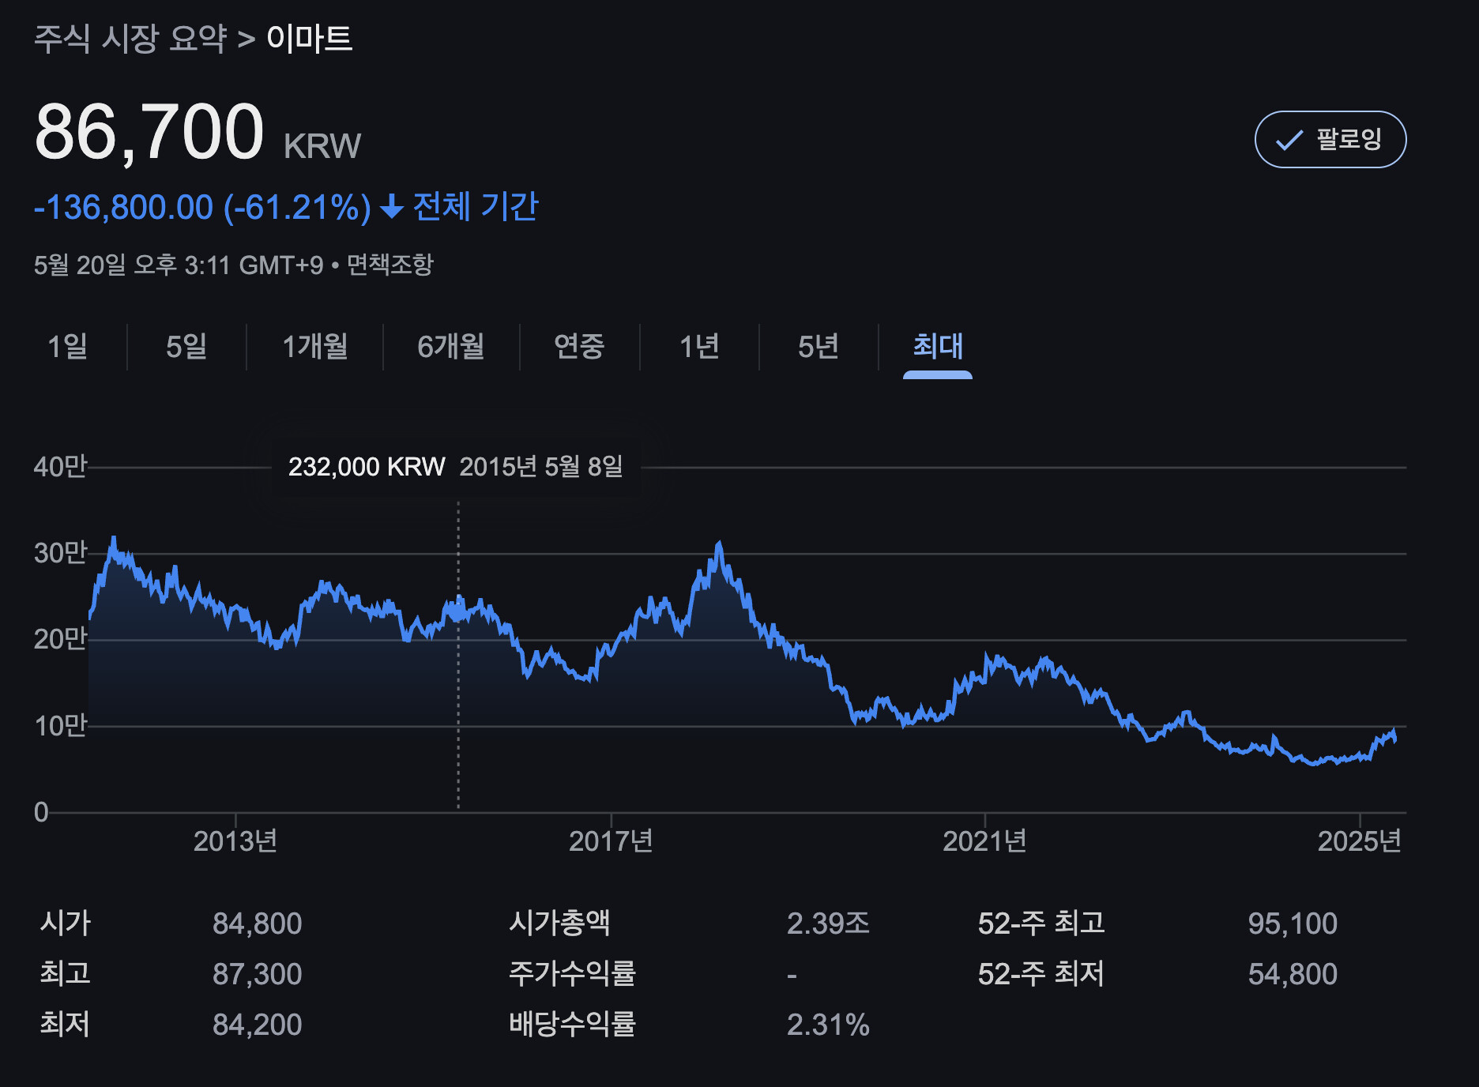
Task: Click the checkmark icon in the 팔로잉 button
Action: point(1289,141)
